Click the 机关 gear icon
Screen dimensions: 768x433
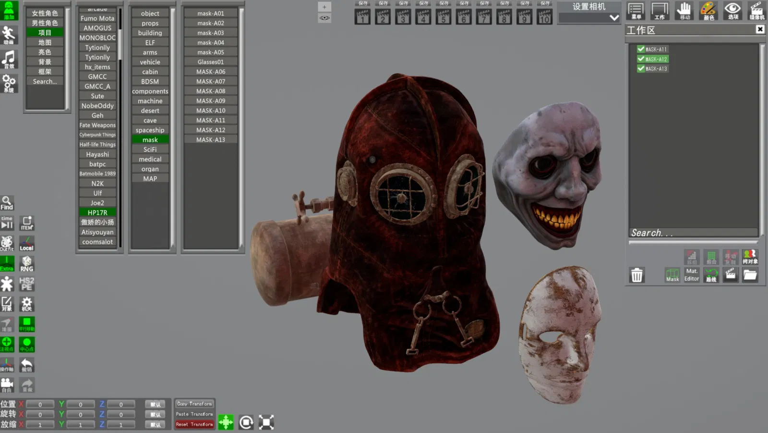pos(27,304)
